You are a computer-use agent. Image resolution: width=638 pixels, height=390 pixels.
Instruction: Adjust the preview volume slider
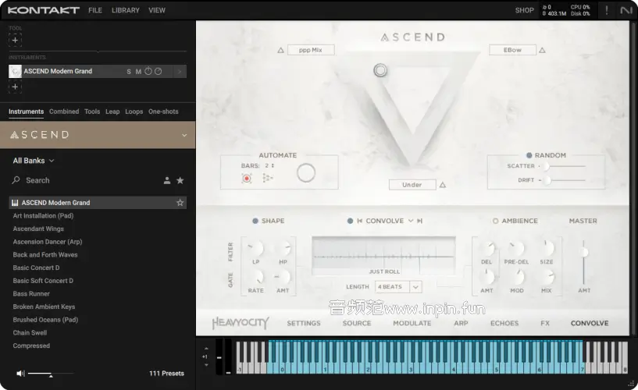click(x=51, y=374)
